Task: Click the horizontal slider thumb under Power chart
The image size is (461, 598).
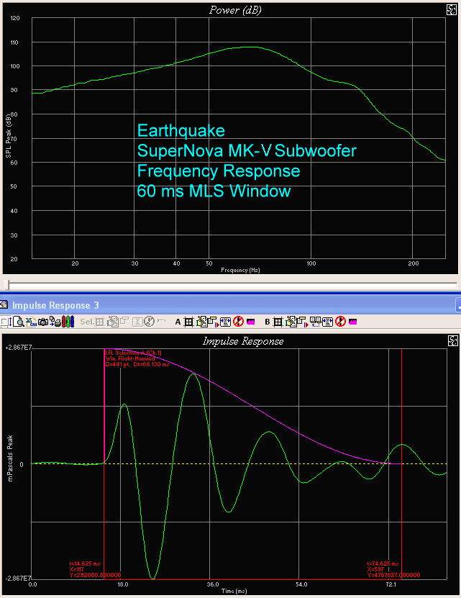Action: click(7, 285)
